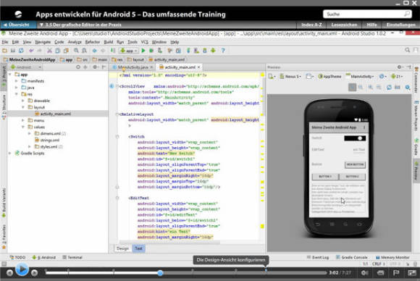Open the File menu
Viewport: 420px width, 281px height.
(x=5, y=42)
